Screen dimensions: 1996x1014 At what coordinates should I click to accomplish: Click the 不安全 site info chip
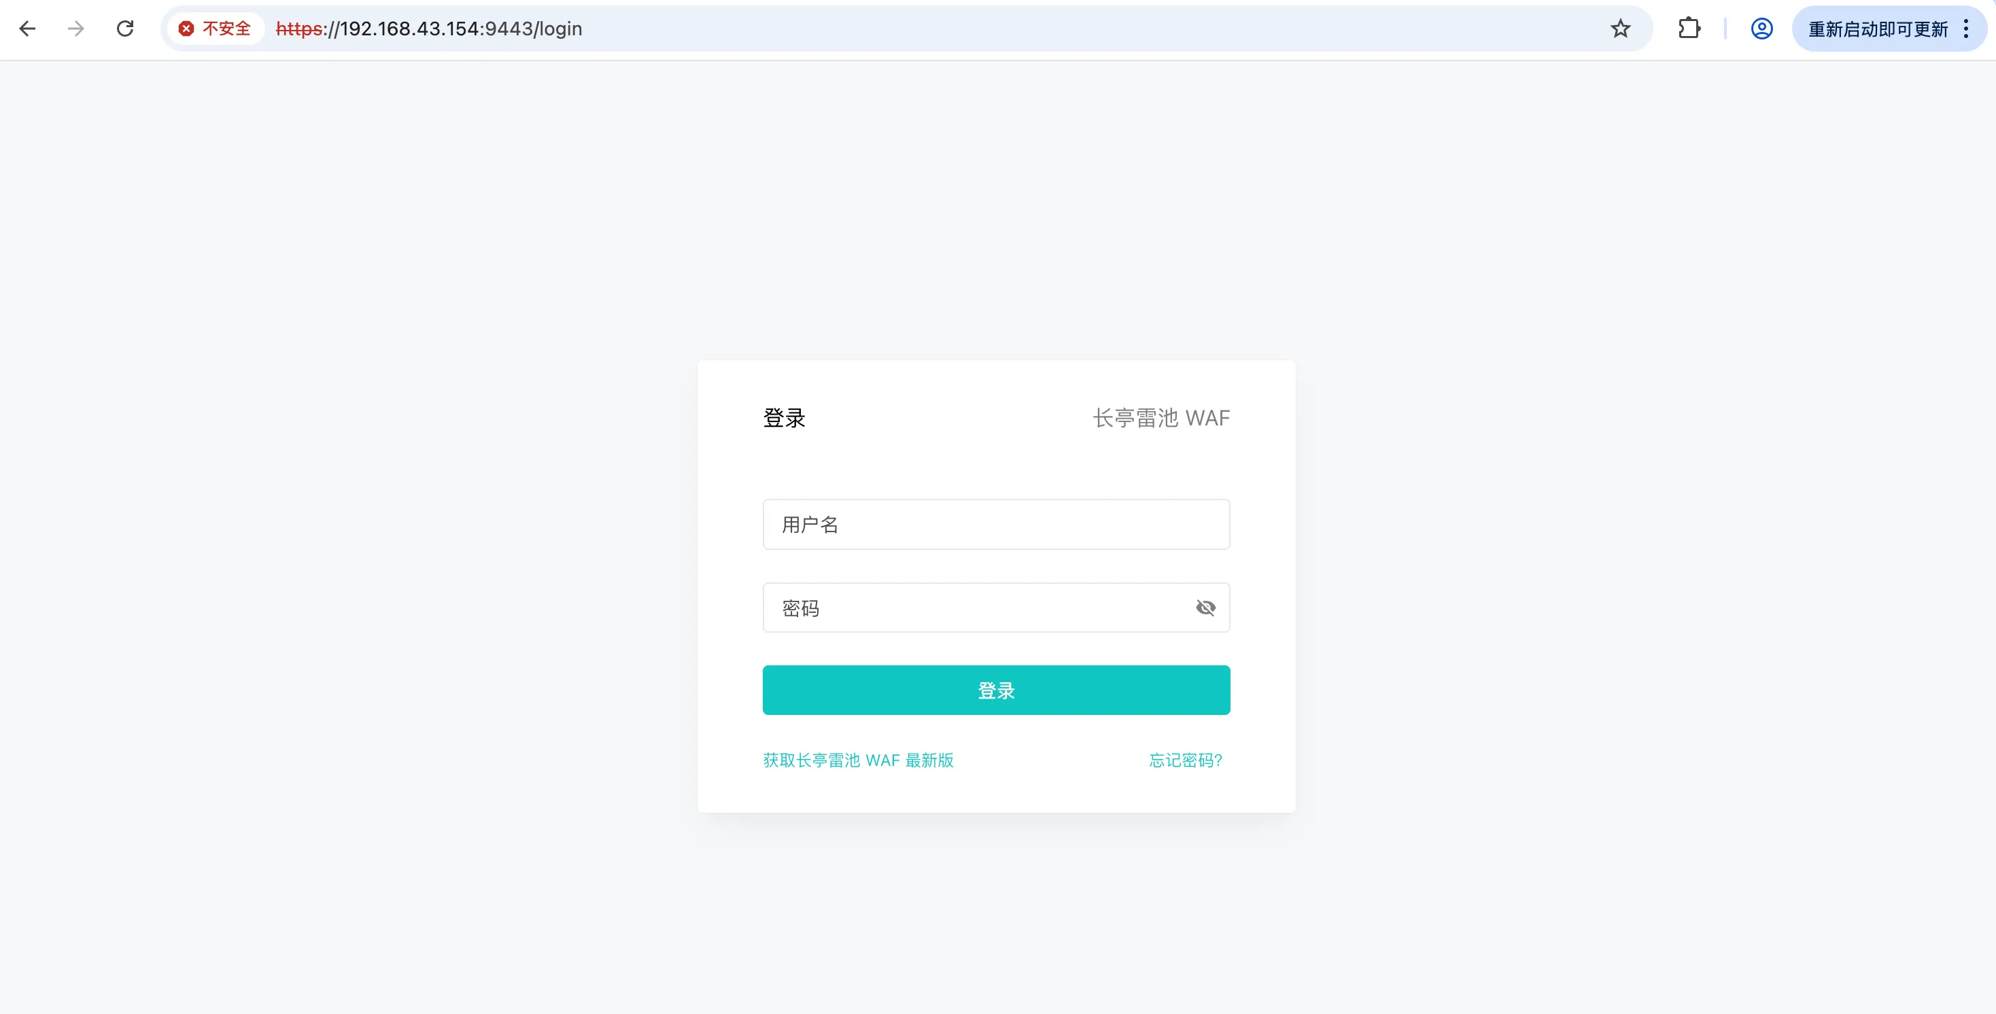pos(226,29)
